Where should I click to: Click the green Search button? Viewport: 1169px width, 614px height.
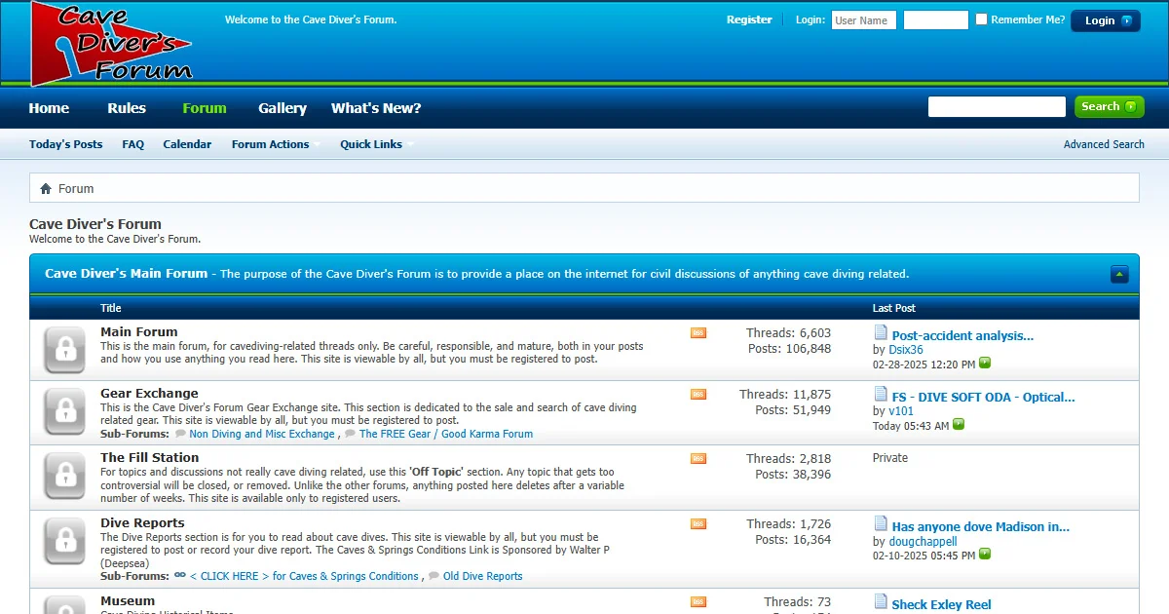pyautogui.click(x=1110, y=106)
